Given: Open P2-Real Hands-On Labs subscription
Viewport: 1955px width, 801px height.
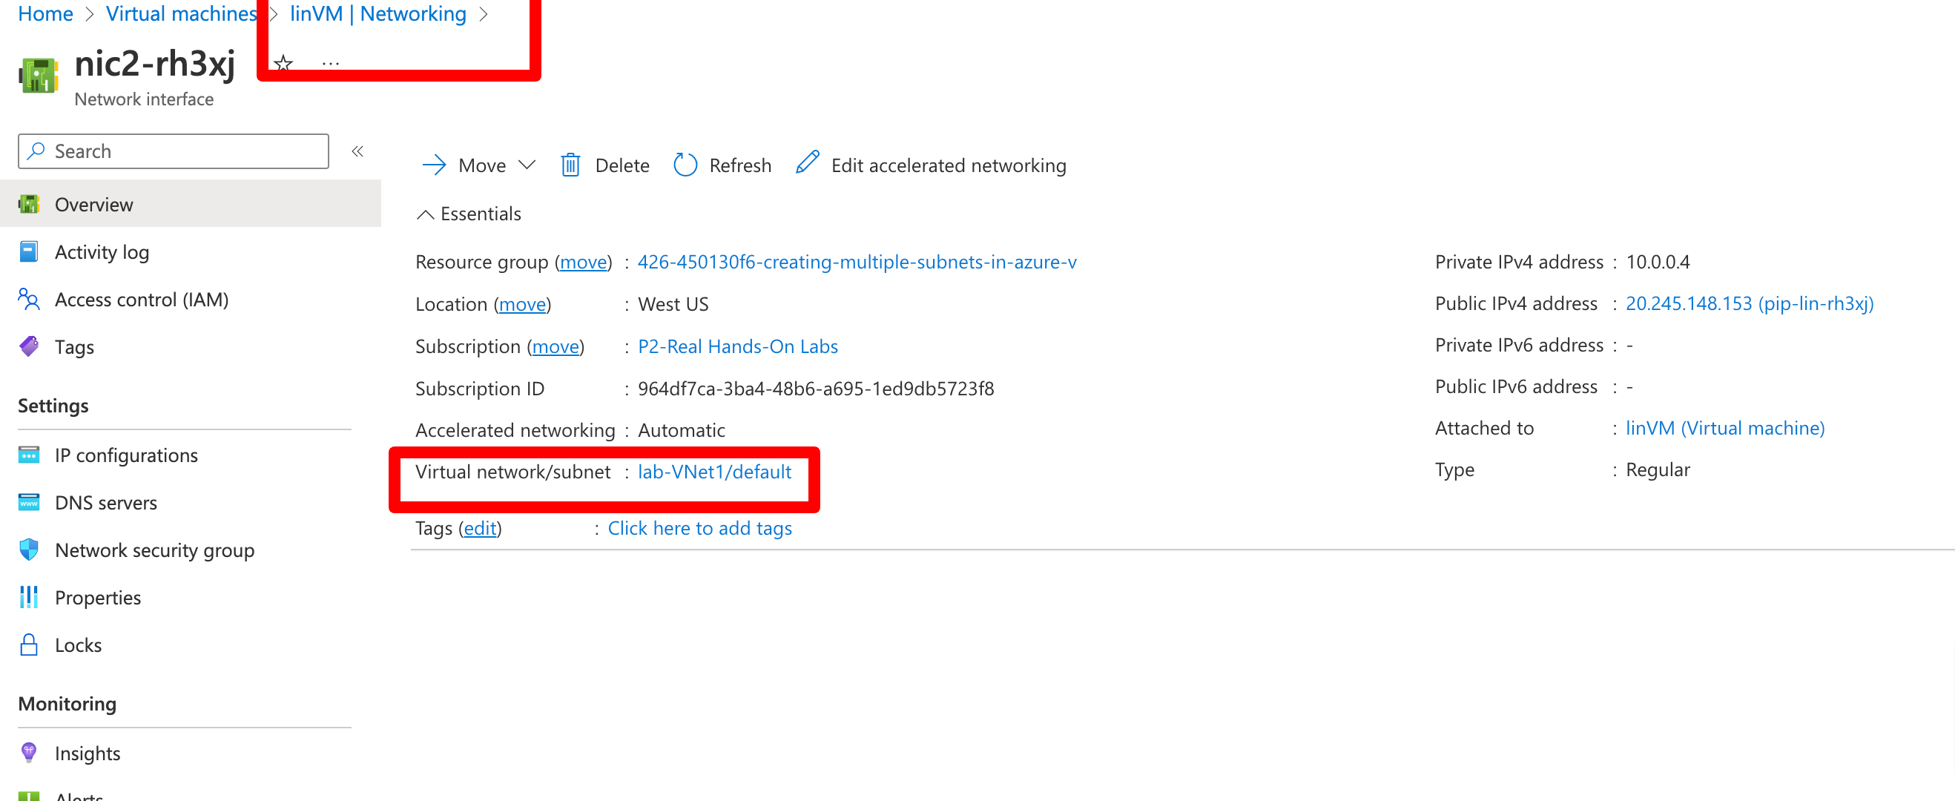Looking at the screenshot, I should pyautogui.click(x=738, y=346).
